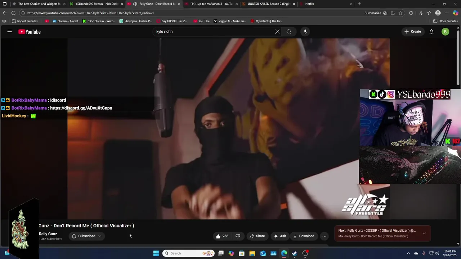Screen dimensions: 461x259
Task: Share the video
Action: coord(257,236)
